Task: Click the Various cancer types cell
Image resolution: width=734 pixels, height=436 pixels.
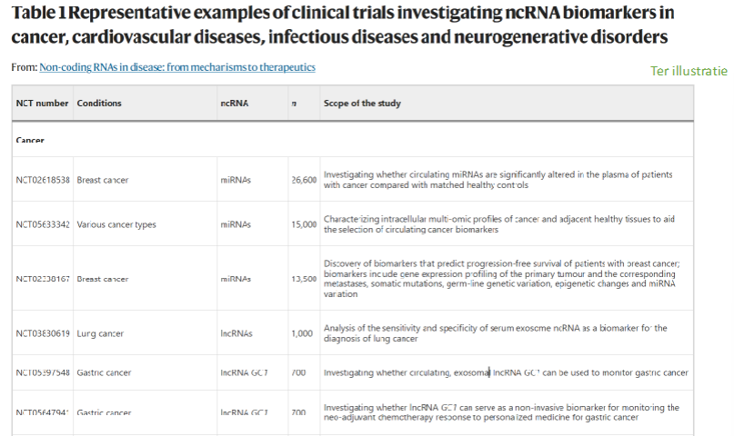Action: point(116,224)
